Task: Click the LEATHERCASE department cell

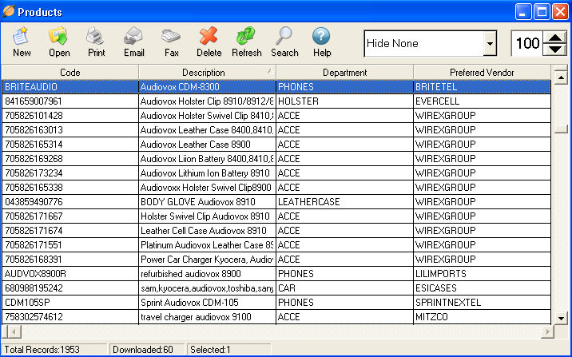Action: pos(345,202)
